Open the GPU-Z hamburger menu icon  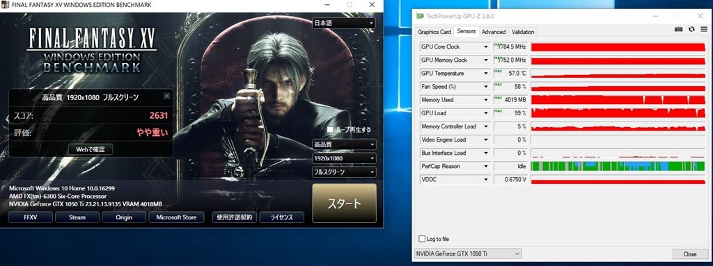pyautogui.click(x=704, y=29)
